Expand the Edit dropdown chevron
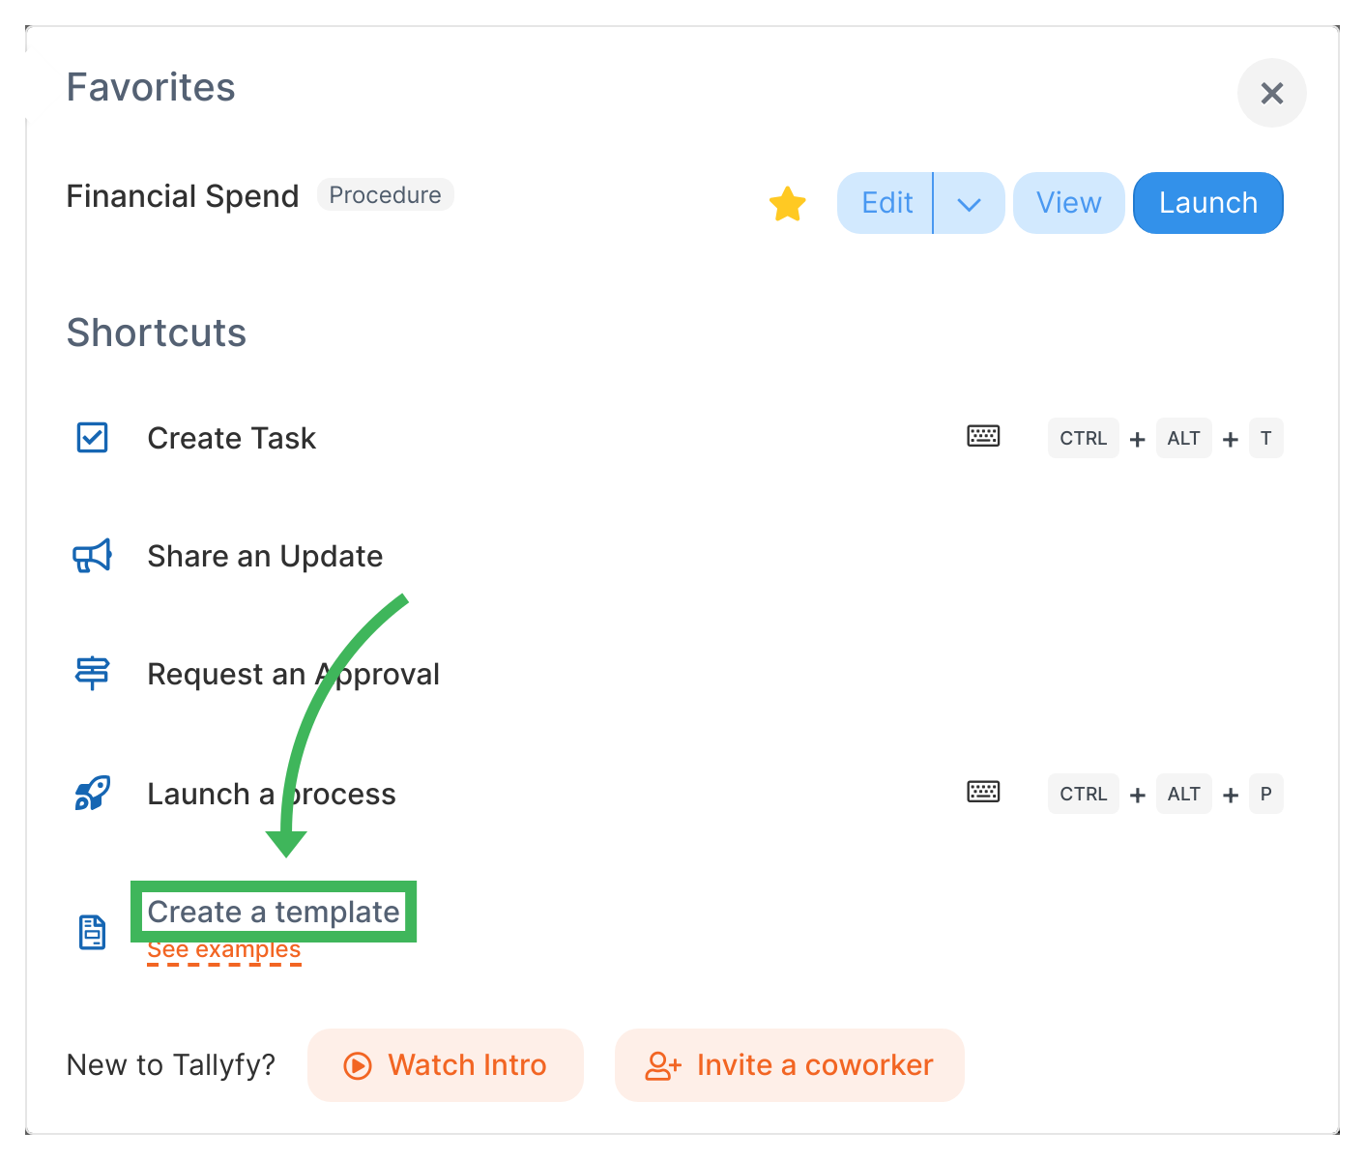This screenshot has height=1160, width=1365. 969,203
